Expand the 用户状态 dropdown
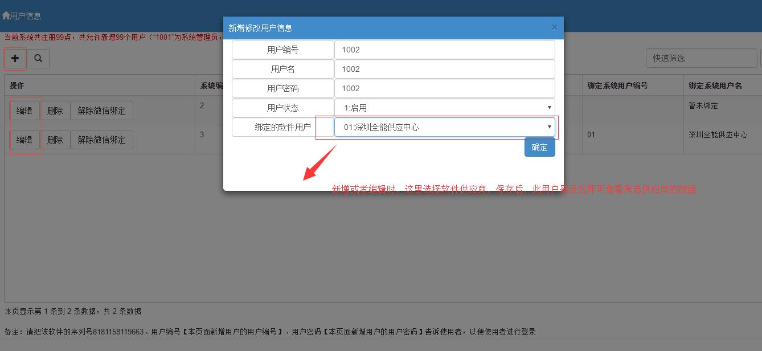 coord(444,108)
